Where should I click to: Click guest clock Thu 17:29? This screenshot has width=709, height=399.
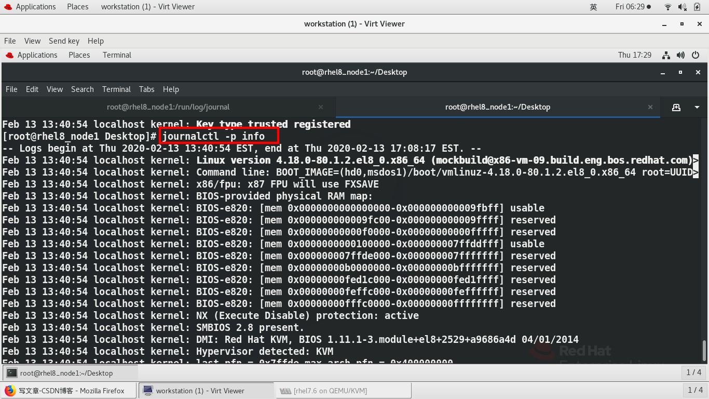pos(634,55)
